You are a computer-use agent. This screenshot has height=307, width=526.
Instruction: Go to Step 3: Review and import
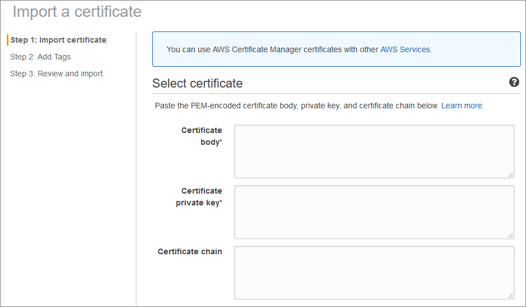[56, 74]
